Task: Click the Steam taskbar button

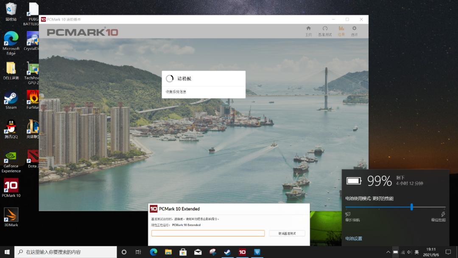Action: 228,252
